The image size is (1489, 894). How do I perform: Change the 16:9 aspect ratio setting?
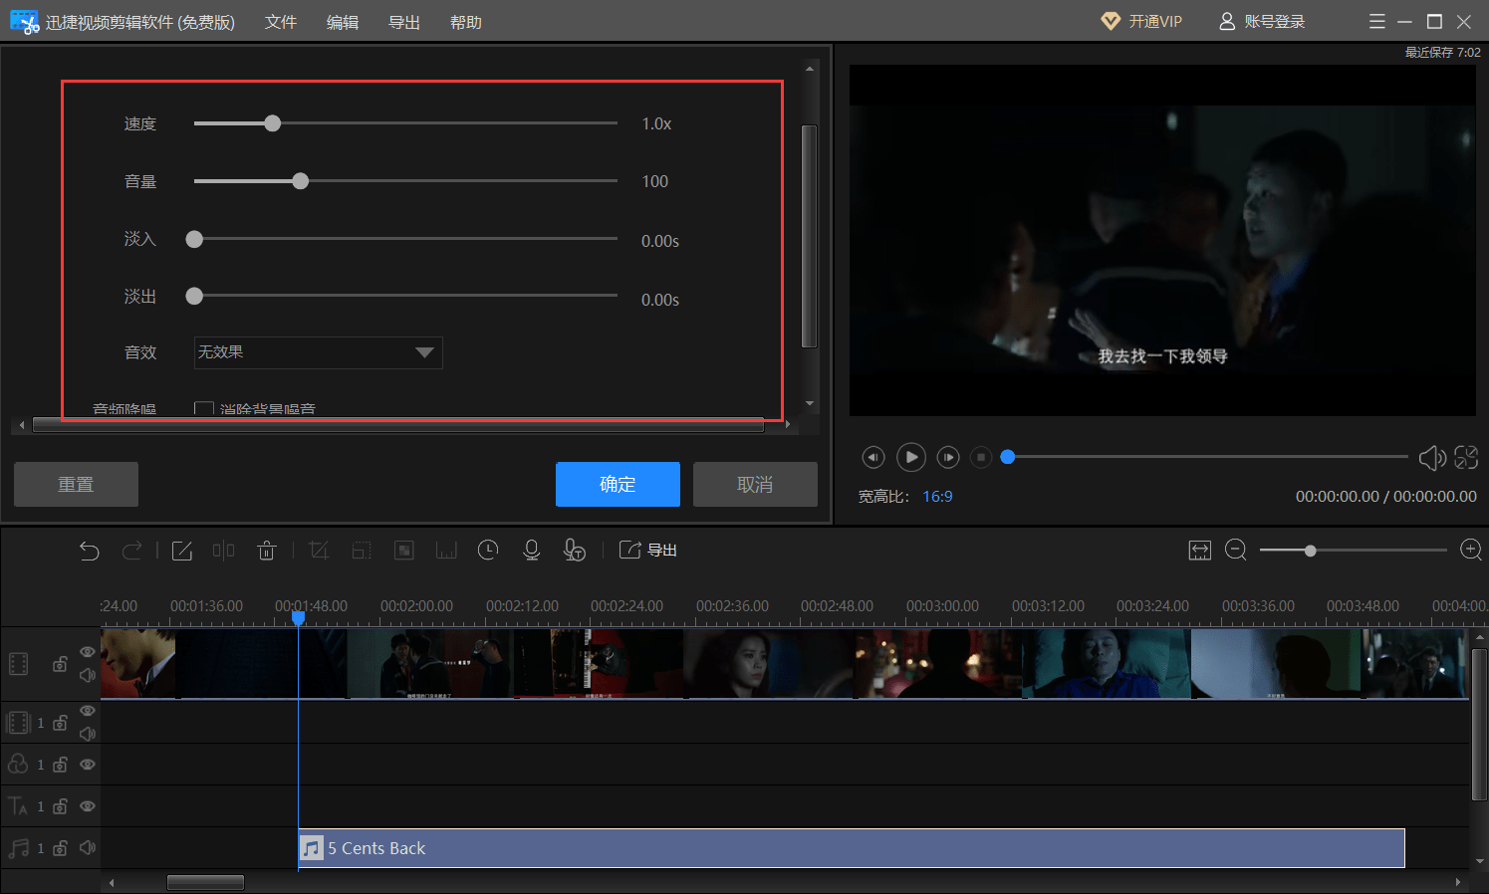point(937,496)
